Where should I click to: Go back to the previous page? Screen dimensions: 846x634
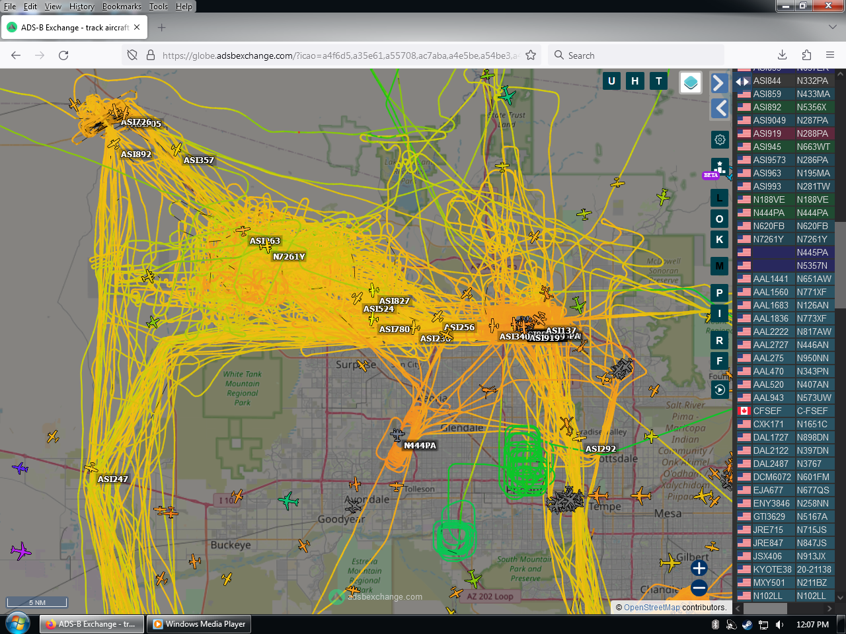point(16,55)
